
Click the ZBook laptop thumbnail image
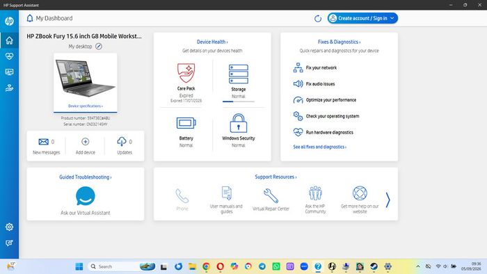point(85,78)
